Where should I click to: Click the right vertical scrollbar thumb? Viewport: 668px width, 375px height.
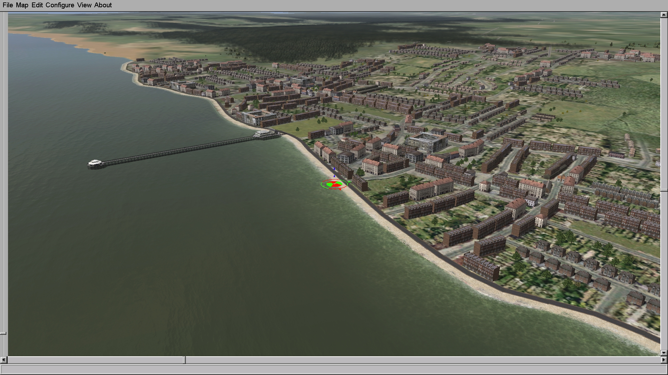(664, 190)
